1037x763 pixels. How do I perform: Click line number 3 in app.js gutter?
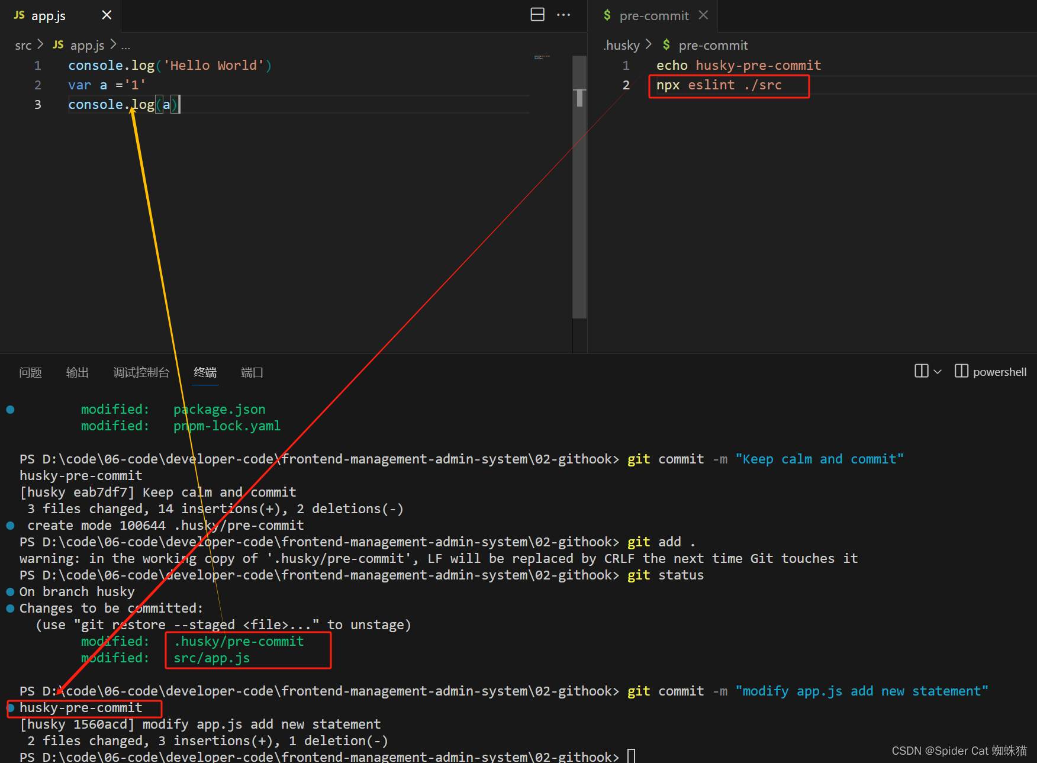coord(37,105)
